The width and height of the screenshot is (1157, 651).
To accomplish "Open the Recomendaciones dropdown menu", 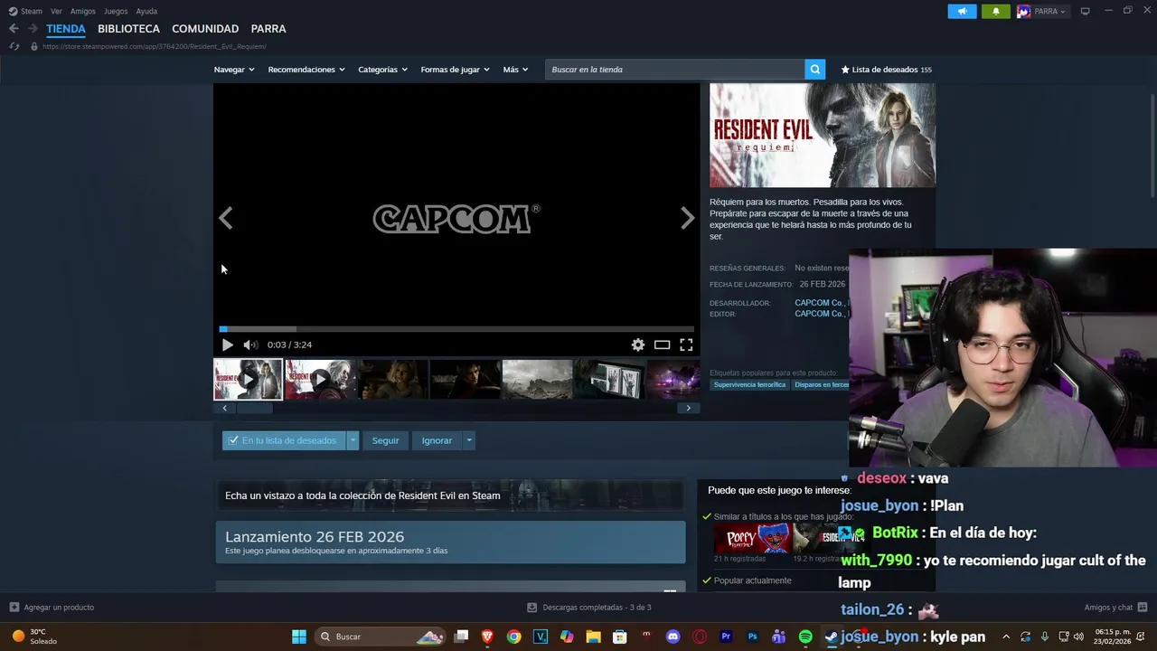I will pyautogui.click(x=306, y=70).
